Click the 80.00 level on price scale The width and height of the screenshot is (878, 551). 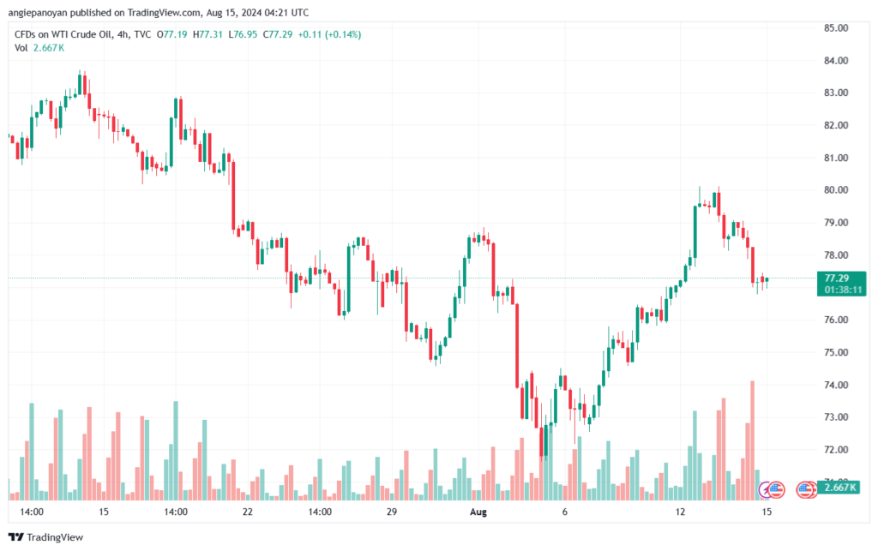[x=836, y=190]
